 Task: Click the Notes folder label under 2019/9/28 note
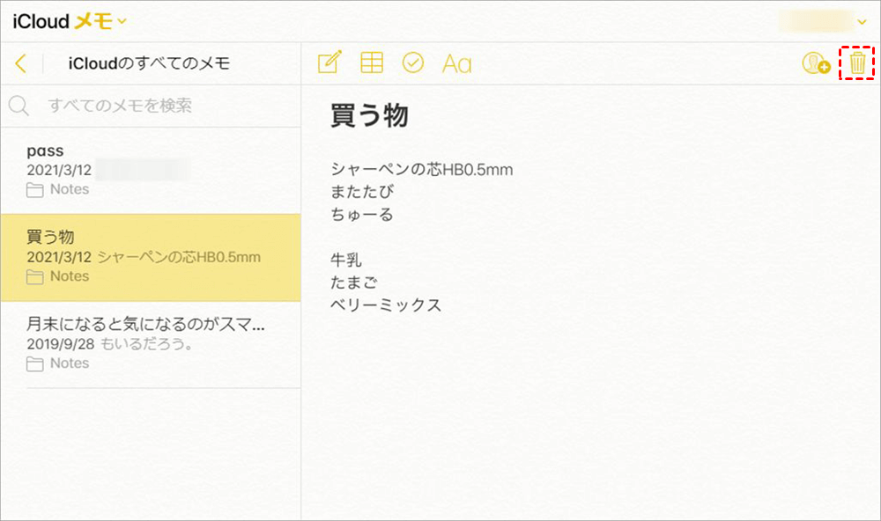coord(70,363)
